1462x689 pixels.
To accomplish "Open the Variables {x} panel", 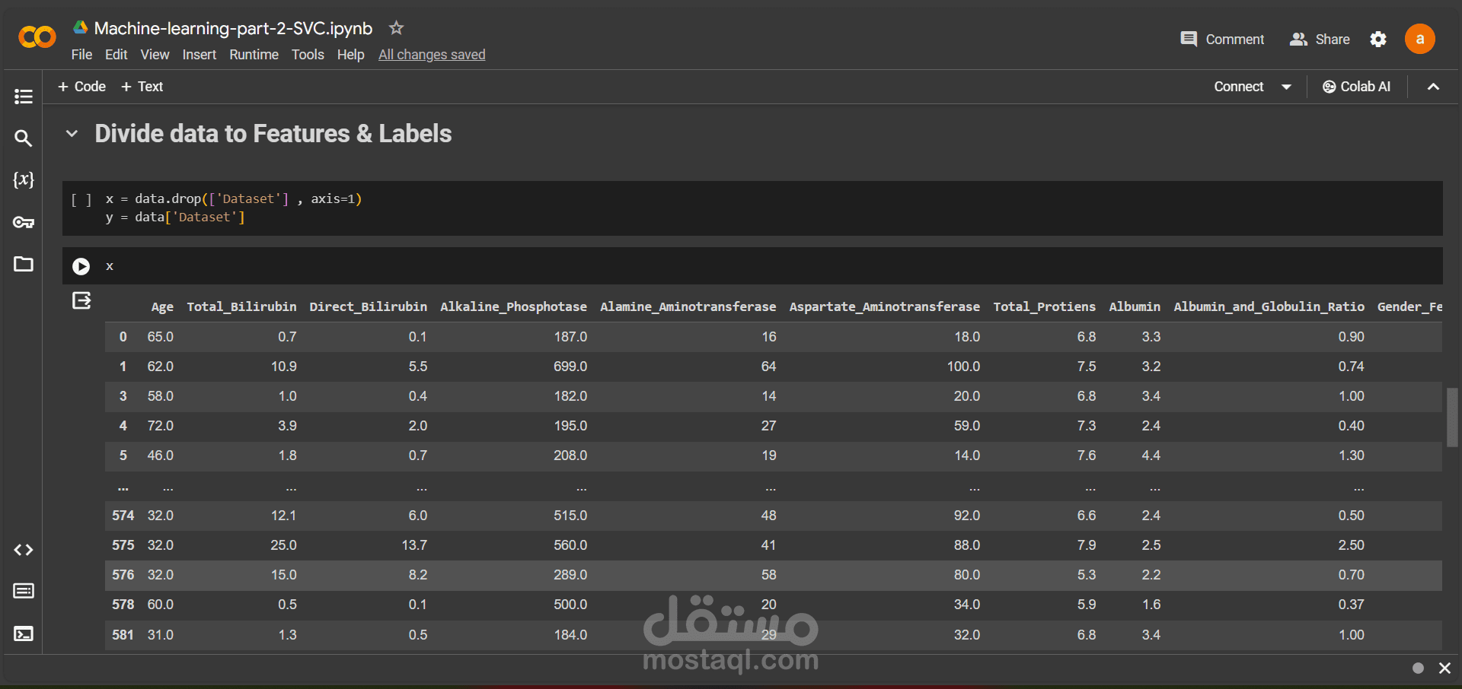I will coord(23,179).
